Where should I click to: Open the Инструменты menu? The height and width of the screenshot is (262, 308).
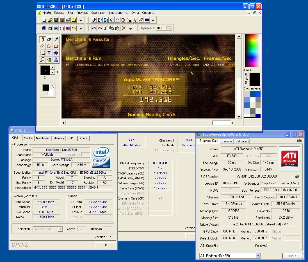click(118, 13)
